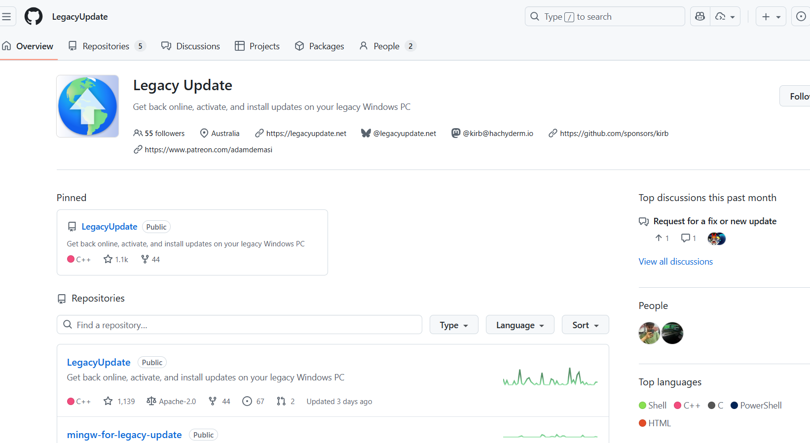
Task: Open the People tab
Action: tap(387, 46)
